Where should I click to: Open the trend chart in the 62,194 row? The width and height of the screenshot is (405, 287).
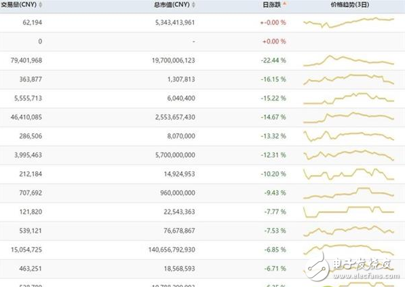tap(349, 22)
